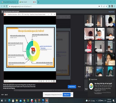The image size is (116, 103).
Task: Go forward in Chrome
Action: [x=4, y=6]
